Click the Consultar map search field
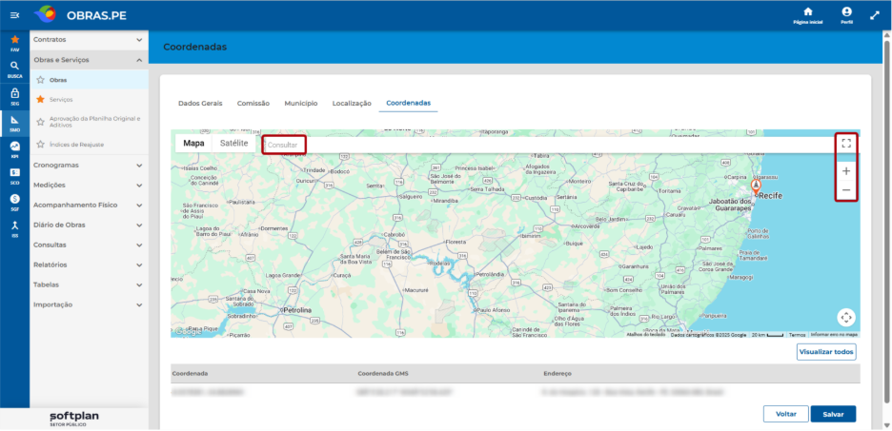This screenshot has width=892, height=431. (x=548, y=145)
